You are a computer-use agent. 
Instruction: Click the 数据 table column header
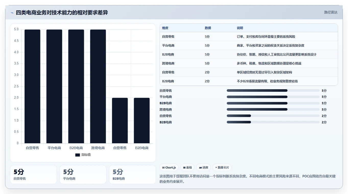[x=208, y=28]
